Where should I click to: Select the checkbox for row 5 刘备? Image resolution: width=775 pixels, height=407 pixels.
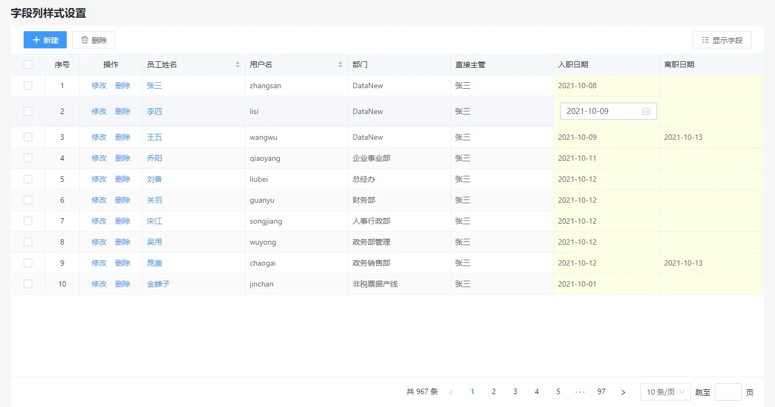tap(28, 179)
